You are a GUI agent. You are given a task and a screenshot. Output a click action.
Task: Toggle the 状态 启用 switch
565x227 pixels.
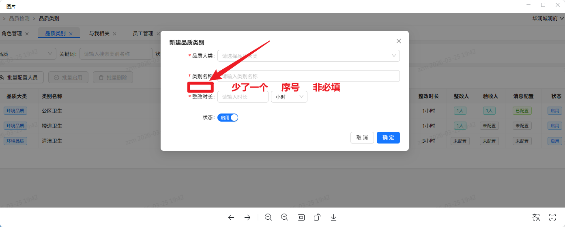[228, 118]
